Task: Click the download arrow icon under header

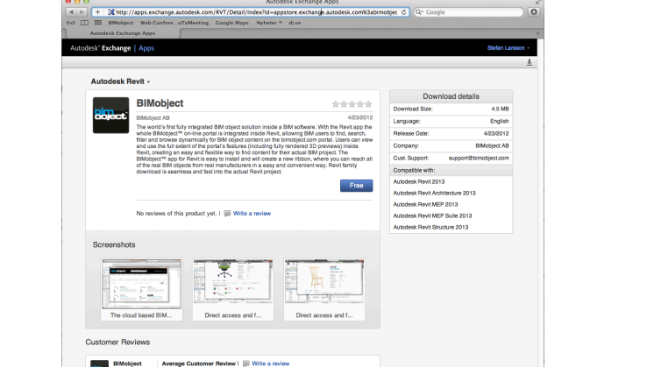Action: click(529, 62)
